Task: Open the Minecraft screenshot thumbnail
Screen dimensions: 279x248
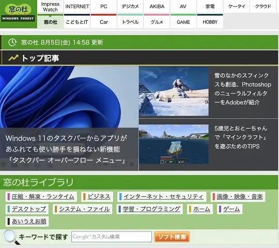Action: 174,144
